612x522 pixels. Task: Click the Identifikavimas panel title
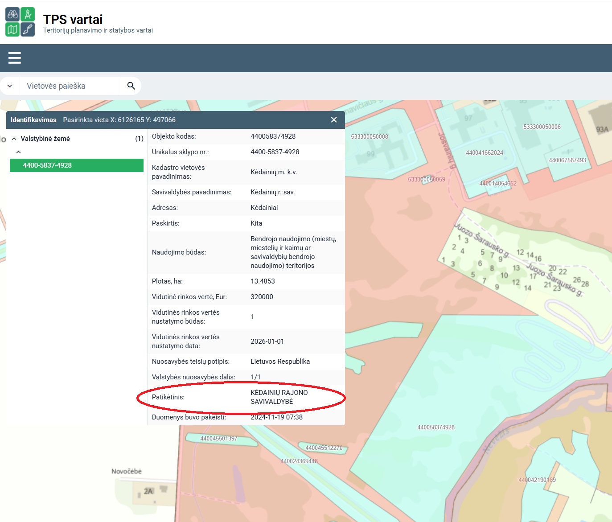point(33,120)
